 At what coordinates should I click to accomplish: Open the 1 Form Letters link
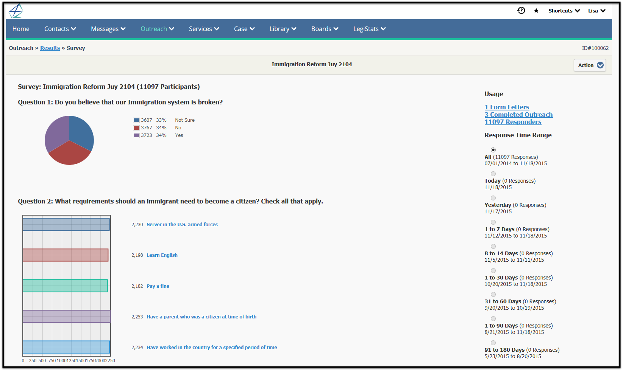point(507,107)
